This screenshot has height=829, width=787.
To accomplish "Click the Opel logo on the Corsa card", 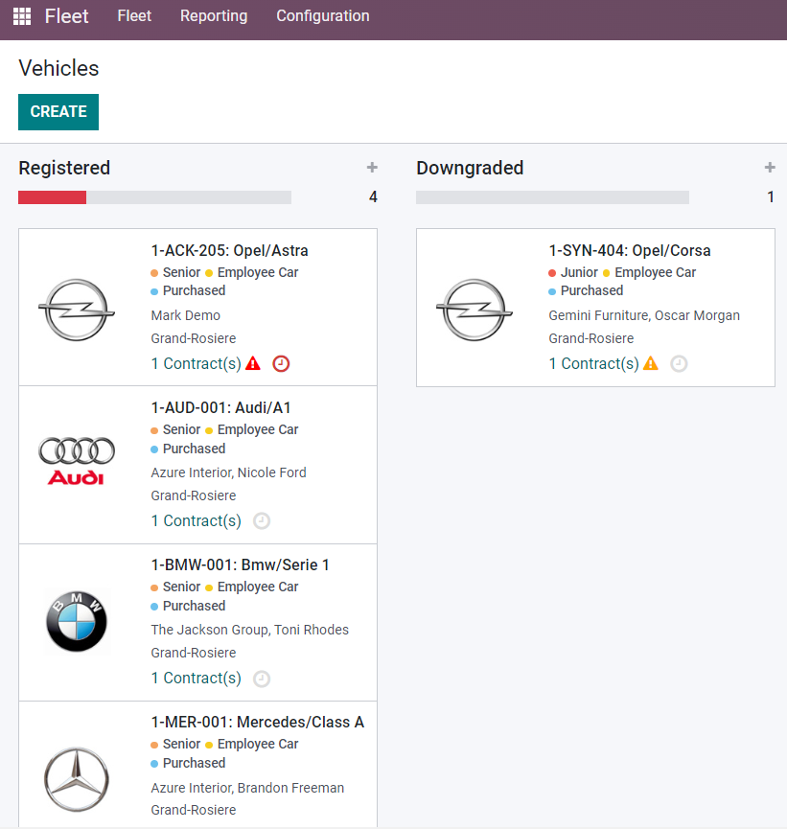I will coord(475,310).
